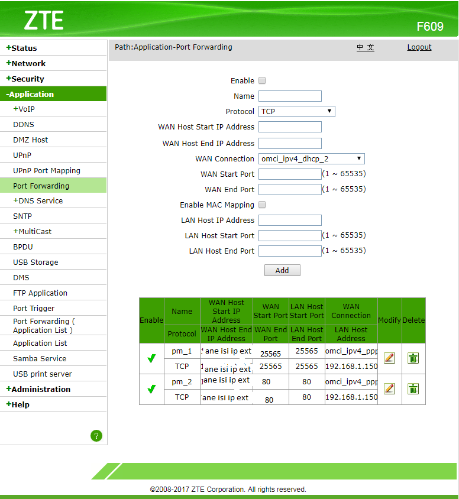Toggle the Enable MAC Mapping checkbox

[262, 205]
